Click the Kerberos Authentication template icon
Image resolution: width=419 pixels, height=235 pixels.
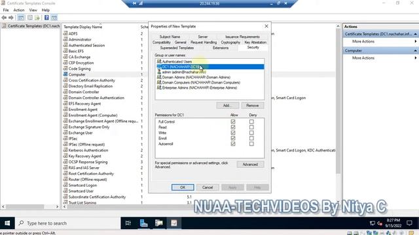(65, 150)
